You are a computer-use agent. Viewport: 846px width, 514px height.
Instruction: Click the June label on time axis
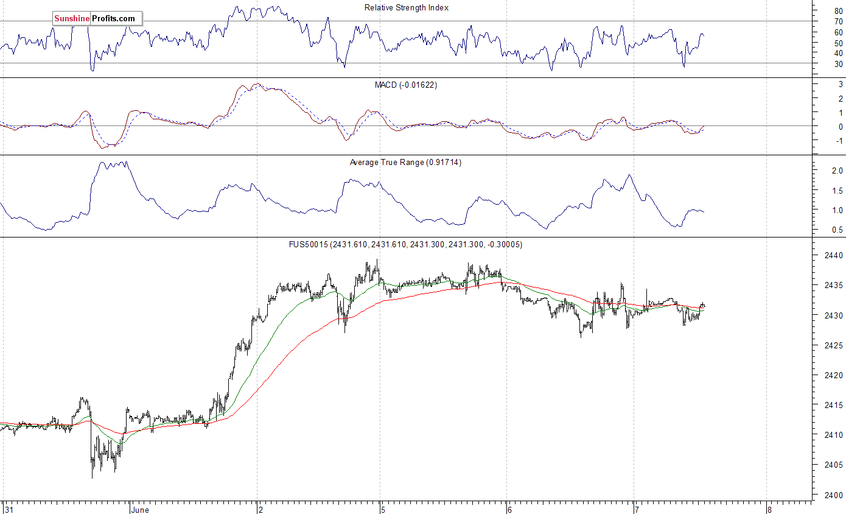(141, 509)
